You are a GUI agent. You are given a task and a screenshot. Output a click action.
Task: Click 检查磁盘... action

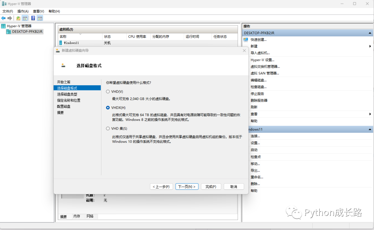click(259, 87)
